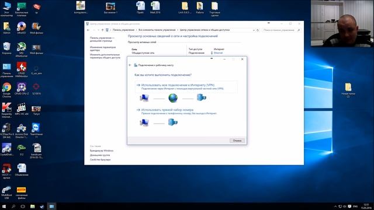
Task: Switch the ENG input language indicator
Action: (x=355, y=206)
